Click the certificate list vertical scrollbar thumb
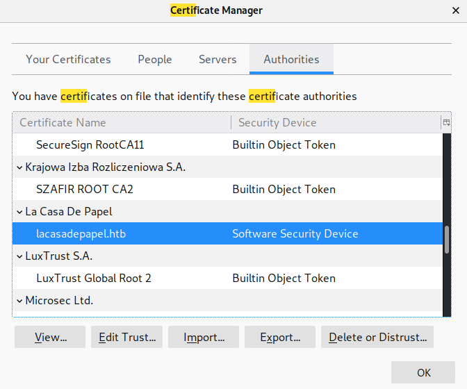Viewport: 467px width, 389px height. click(x=446, y=240)
